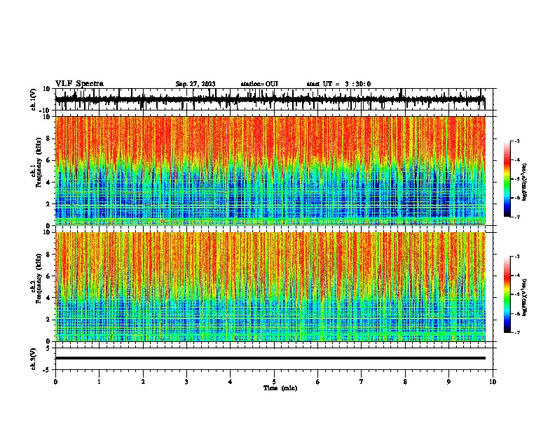Click time-axis tick label "2" under ch.3 panel
Image resolution: width=555 pixels, height=428 pixels.
[143, 382]
